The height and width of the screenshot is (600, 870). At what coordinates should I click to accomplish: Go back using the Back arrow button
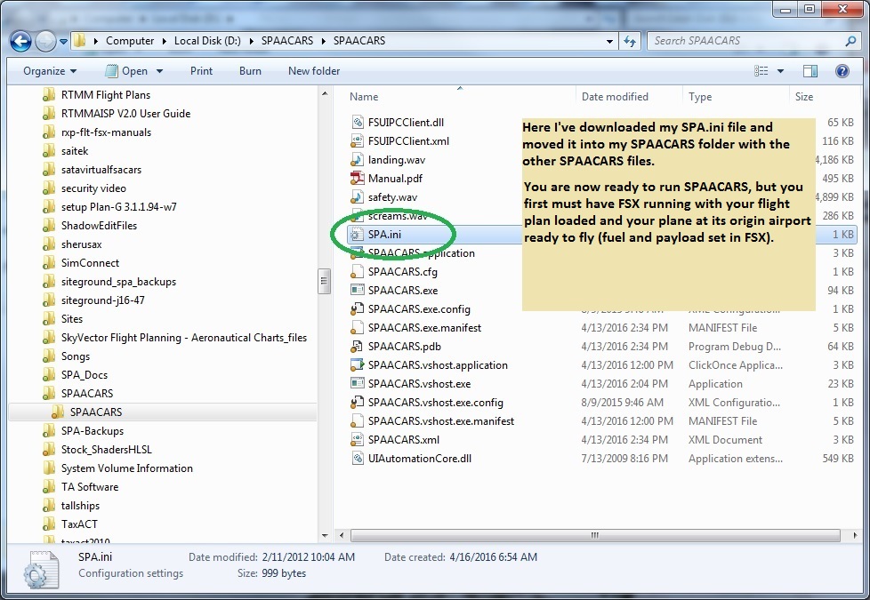(x=20, y=41)
